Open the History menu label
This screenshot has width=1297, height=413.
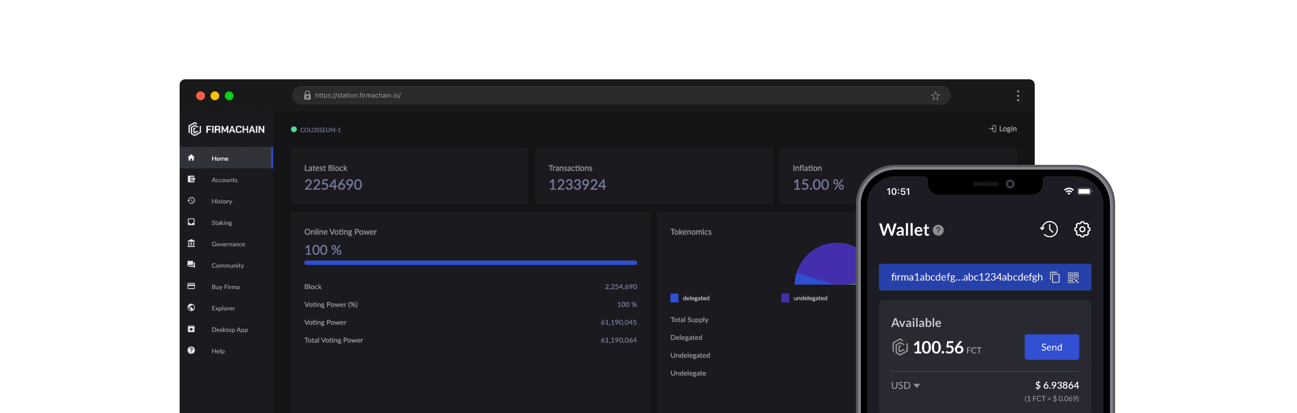click(221, 201)
